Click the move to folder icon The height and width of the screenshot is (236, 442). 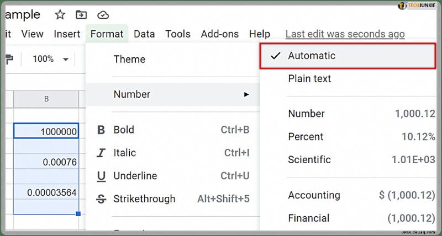81,15
